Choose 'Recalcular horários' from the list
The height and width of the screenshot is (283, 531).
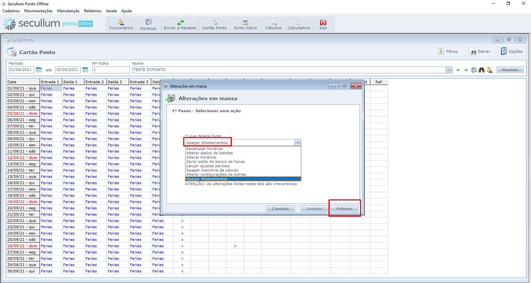point(204,149)
